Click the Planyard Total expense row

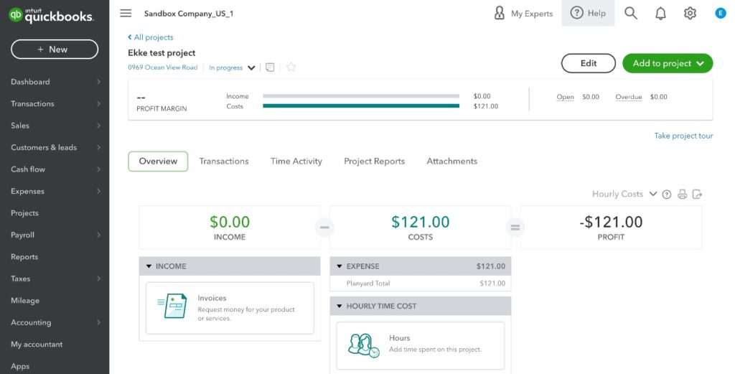[x=421, y=283]
